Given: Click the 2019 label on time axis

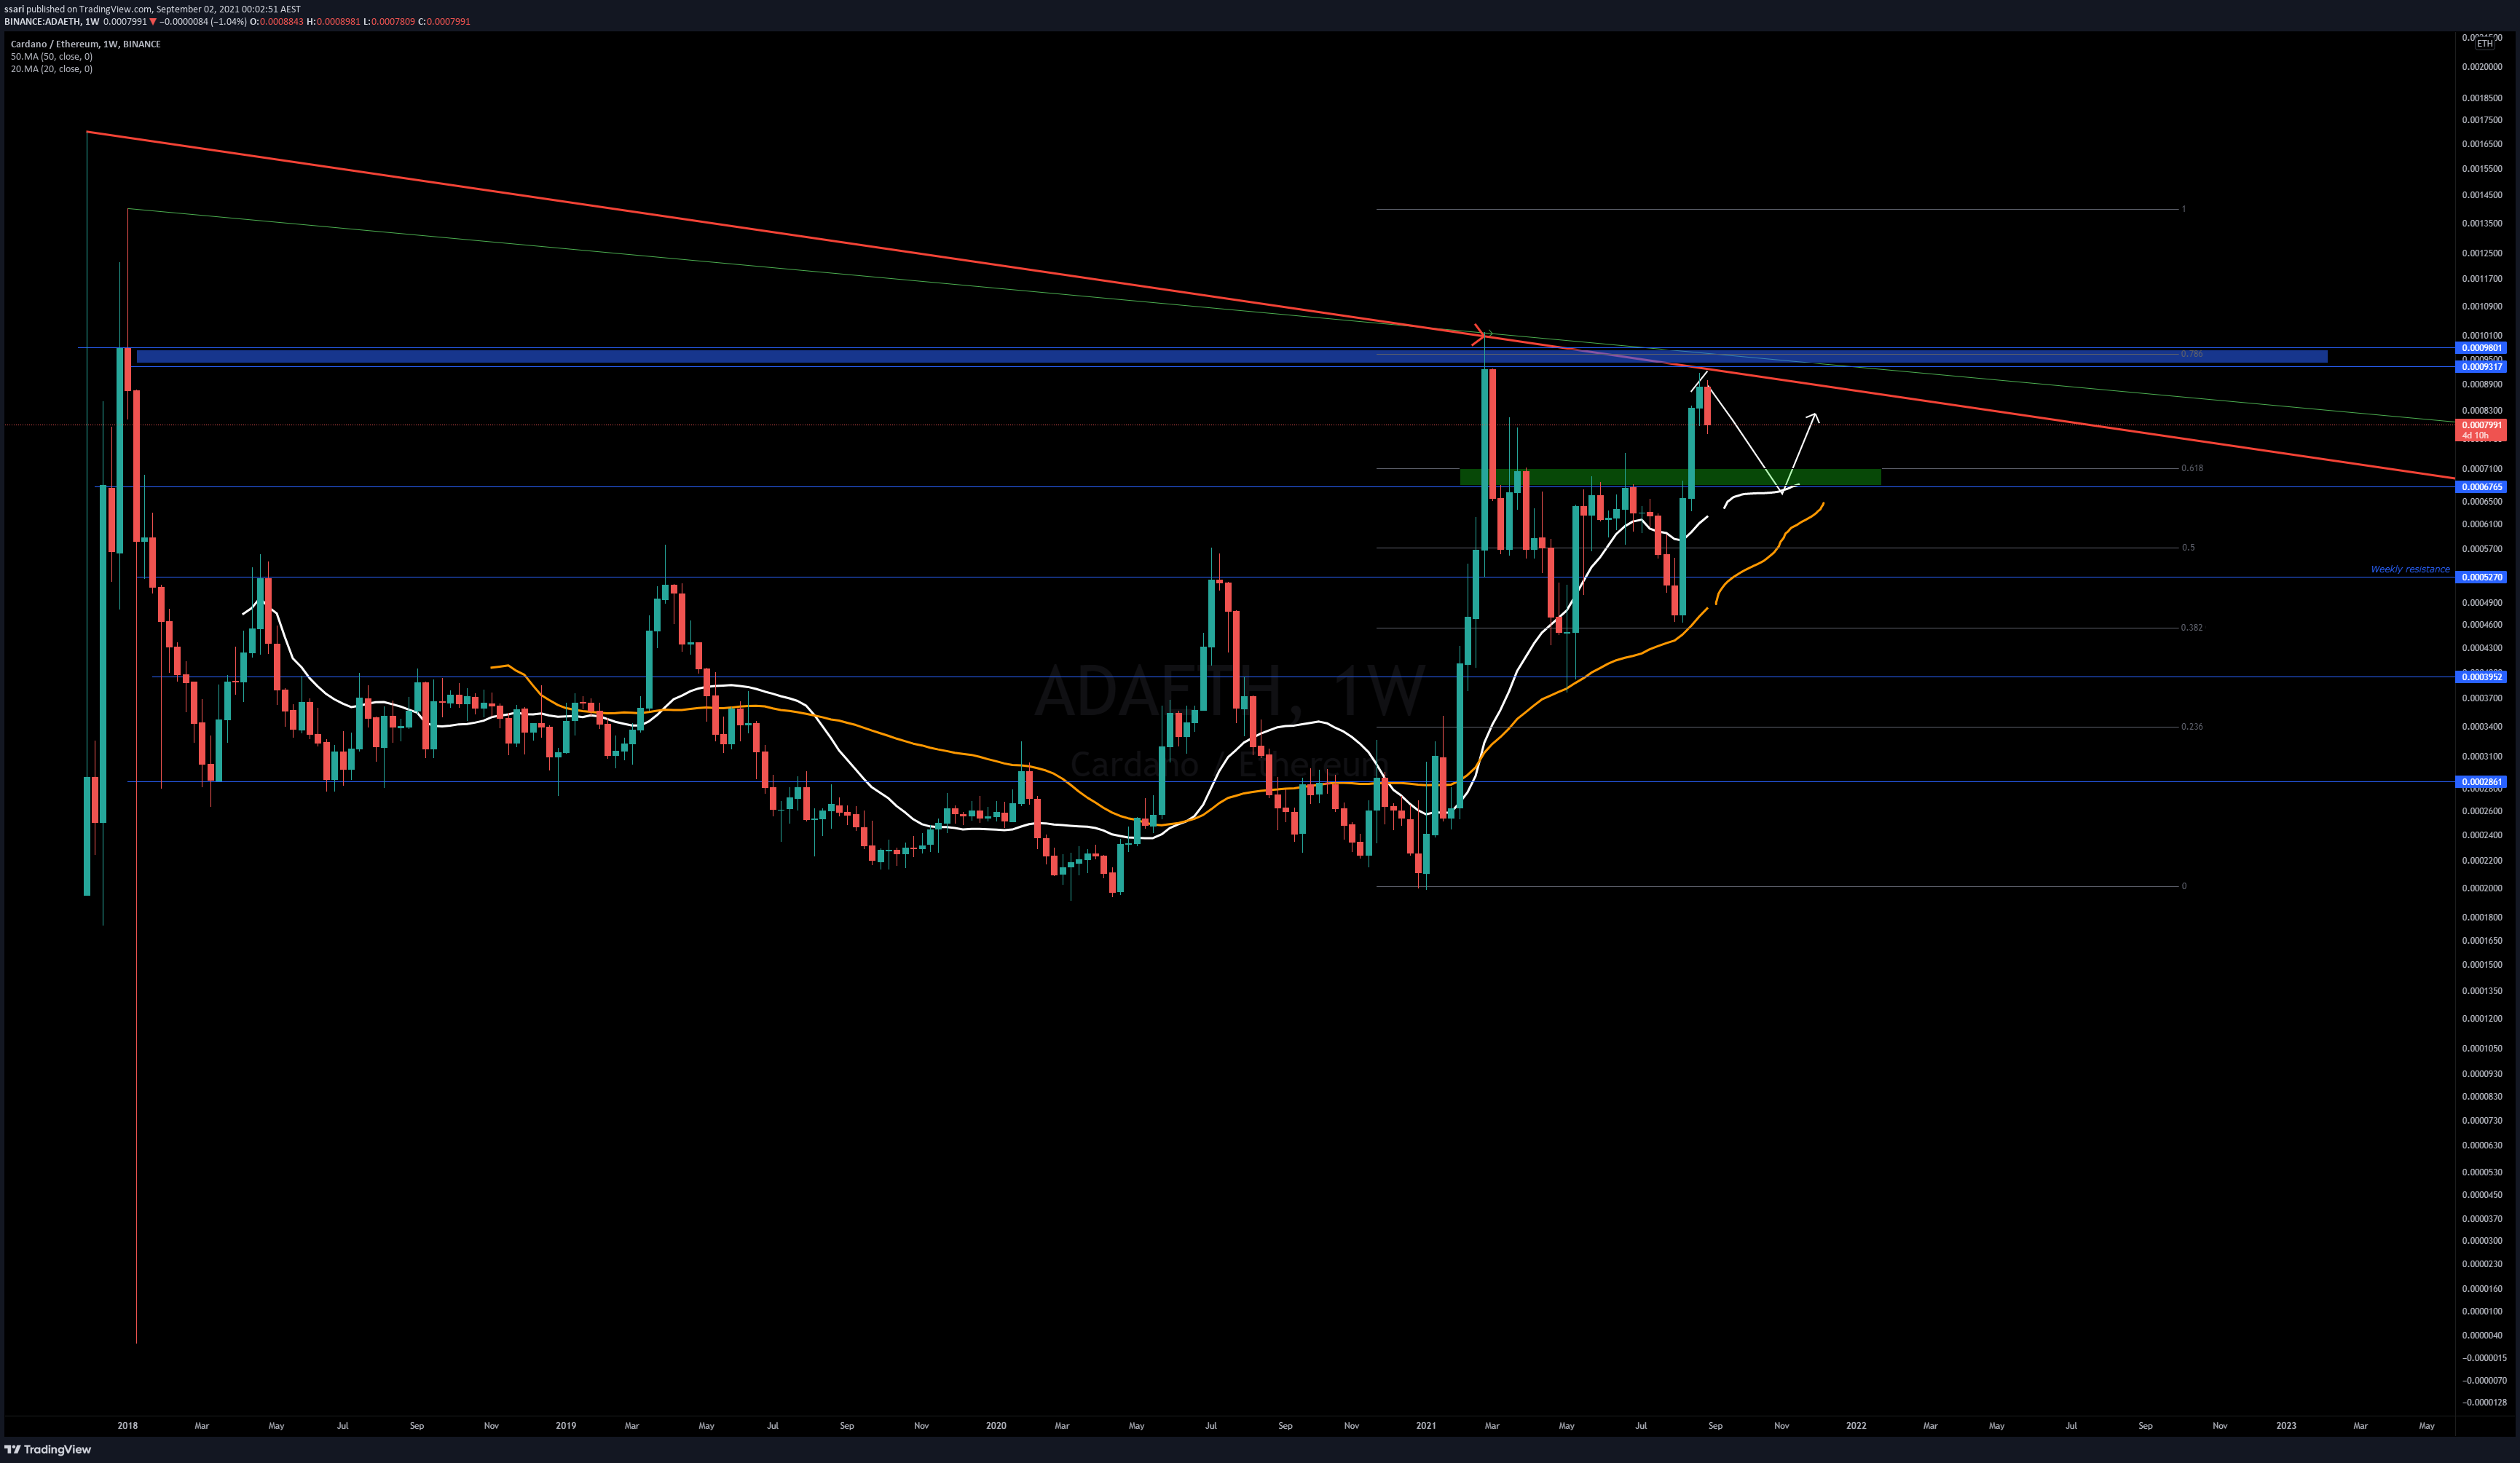Looking at the screenshot, I should [x=566, y=1426].
